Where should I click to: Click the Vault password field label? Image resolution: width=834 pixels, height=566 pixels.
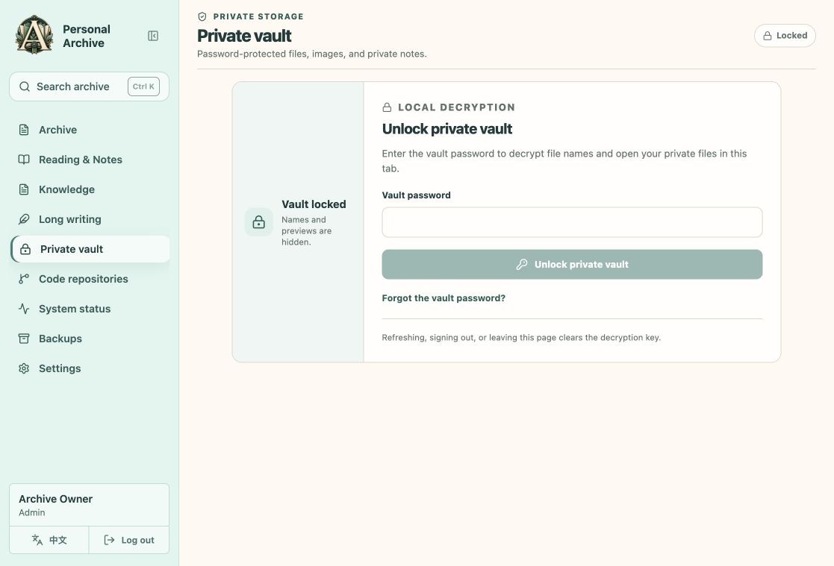click(x=416, y=195)
